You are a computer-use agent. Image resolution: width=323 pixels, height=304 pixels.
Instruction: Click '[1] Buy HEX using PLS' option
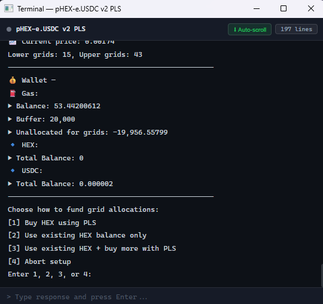[52, 223]
